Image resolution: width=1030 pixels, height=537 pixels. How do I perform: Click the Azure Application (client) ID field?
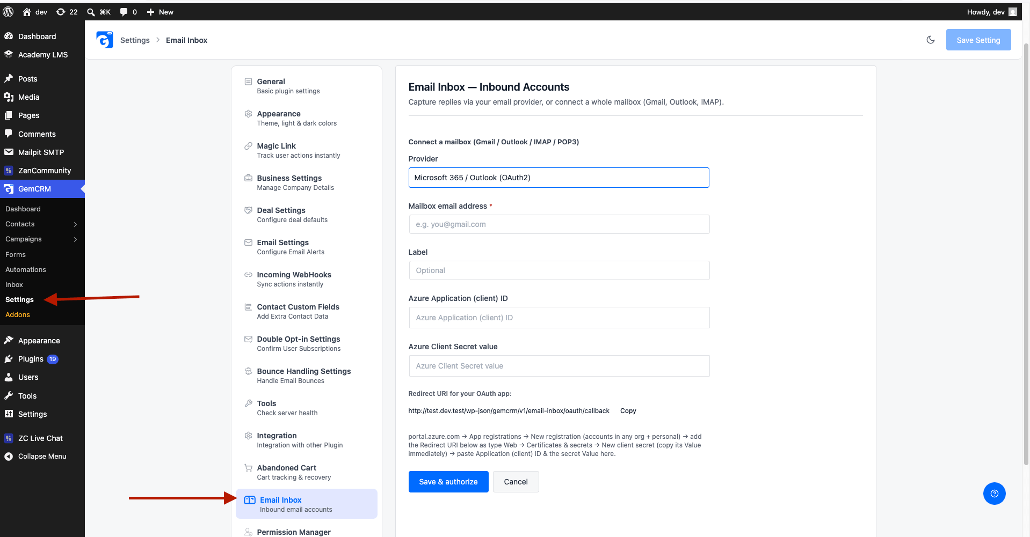(559, 318)
